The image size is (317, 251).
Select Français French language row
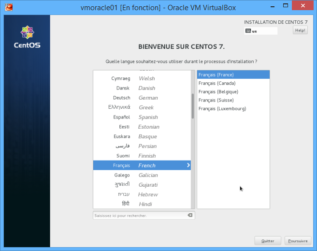142,165
